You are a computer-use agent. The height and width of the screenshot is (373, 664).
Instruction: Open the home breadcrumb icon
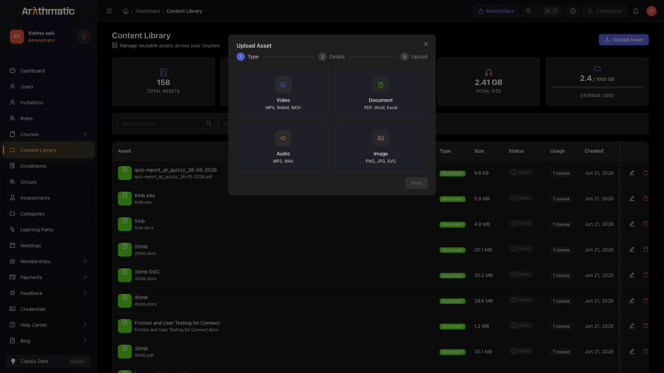(126, 11)
